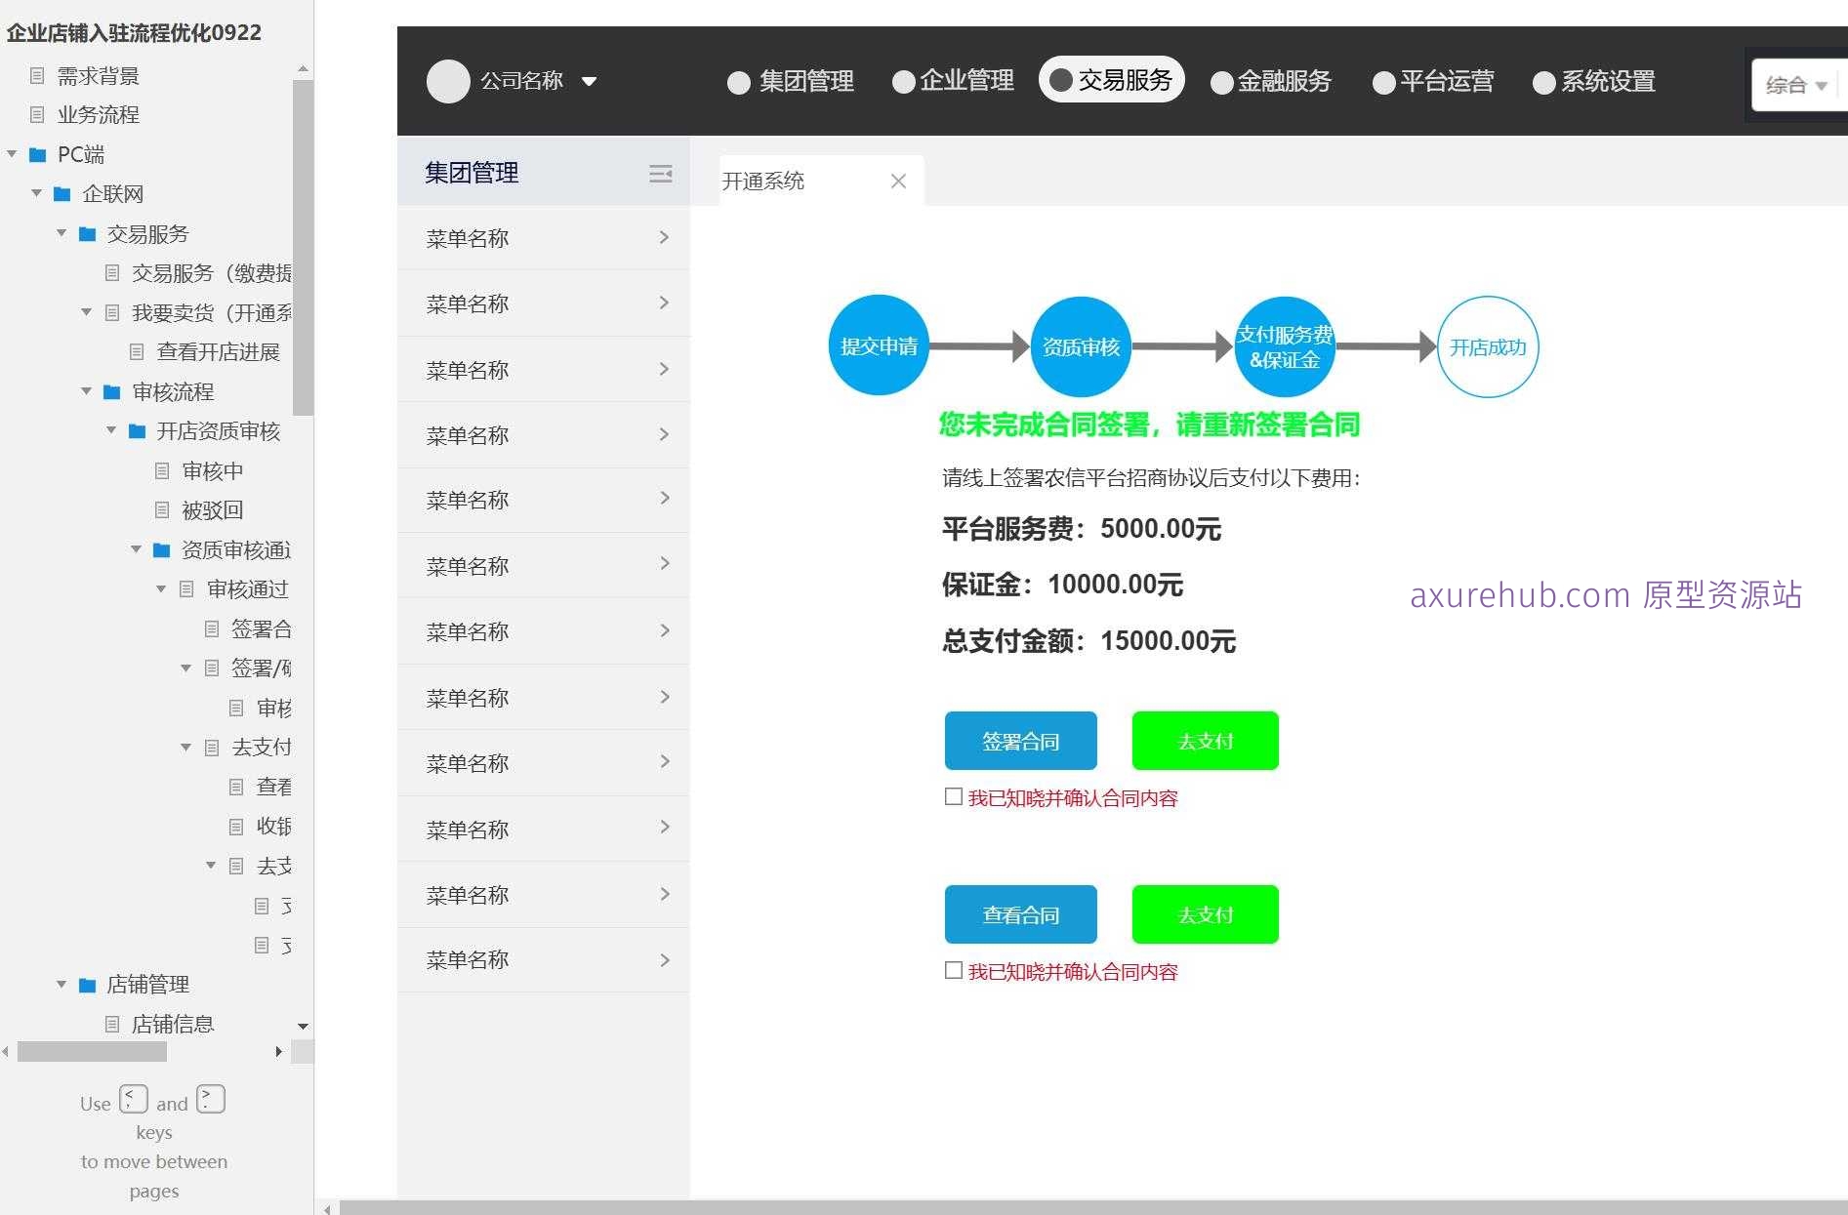Open the last 菜单名称 menu item

point(544,960)
